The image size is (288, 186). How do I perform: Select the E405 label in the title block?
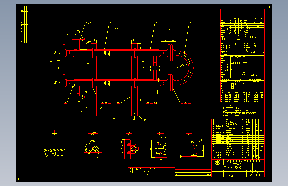(238, 167)
